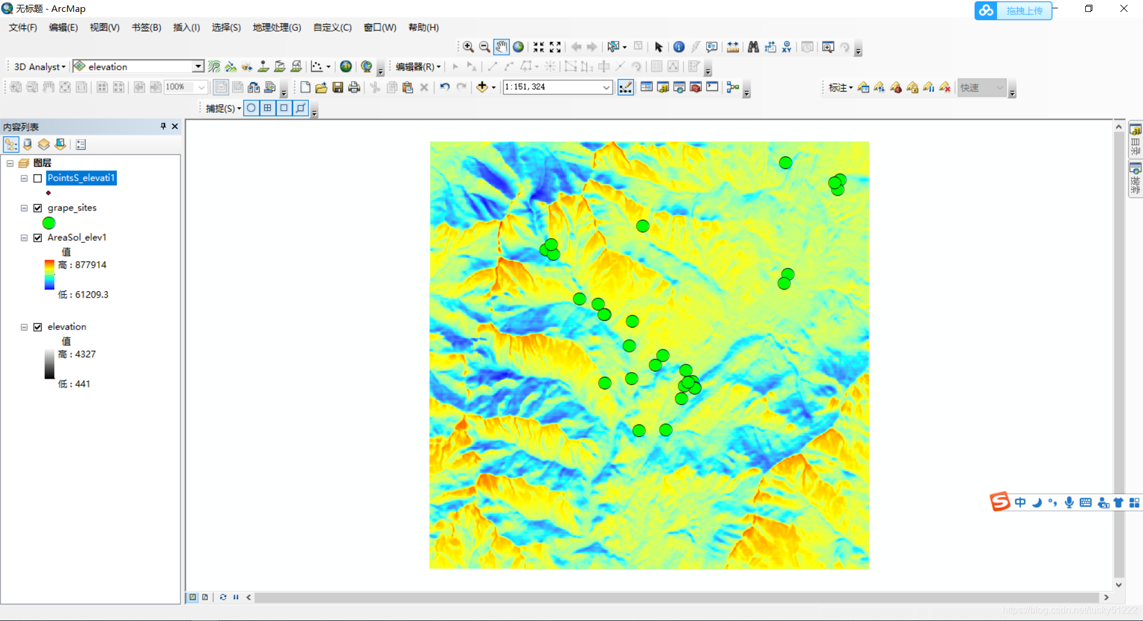Image resolution: width=1143 pixels, height=621 pixels.
Task: Open the Find binoculars tool
Action: click(753, 47)
